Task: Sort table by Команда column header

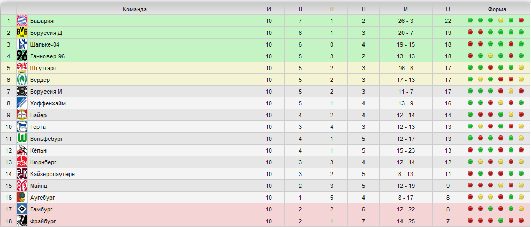Action: [134, 10]
